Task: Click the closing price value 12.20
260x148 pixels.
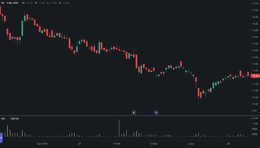Action: [x=66, y=3]
